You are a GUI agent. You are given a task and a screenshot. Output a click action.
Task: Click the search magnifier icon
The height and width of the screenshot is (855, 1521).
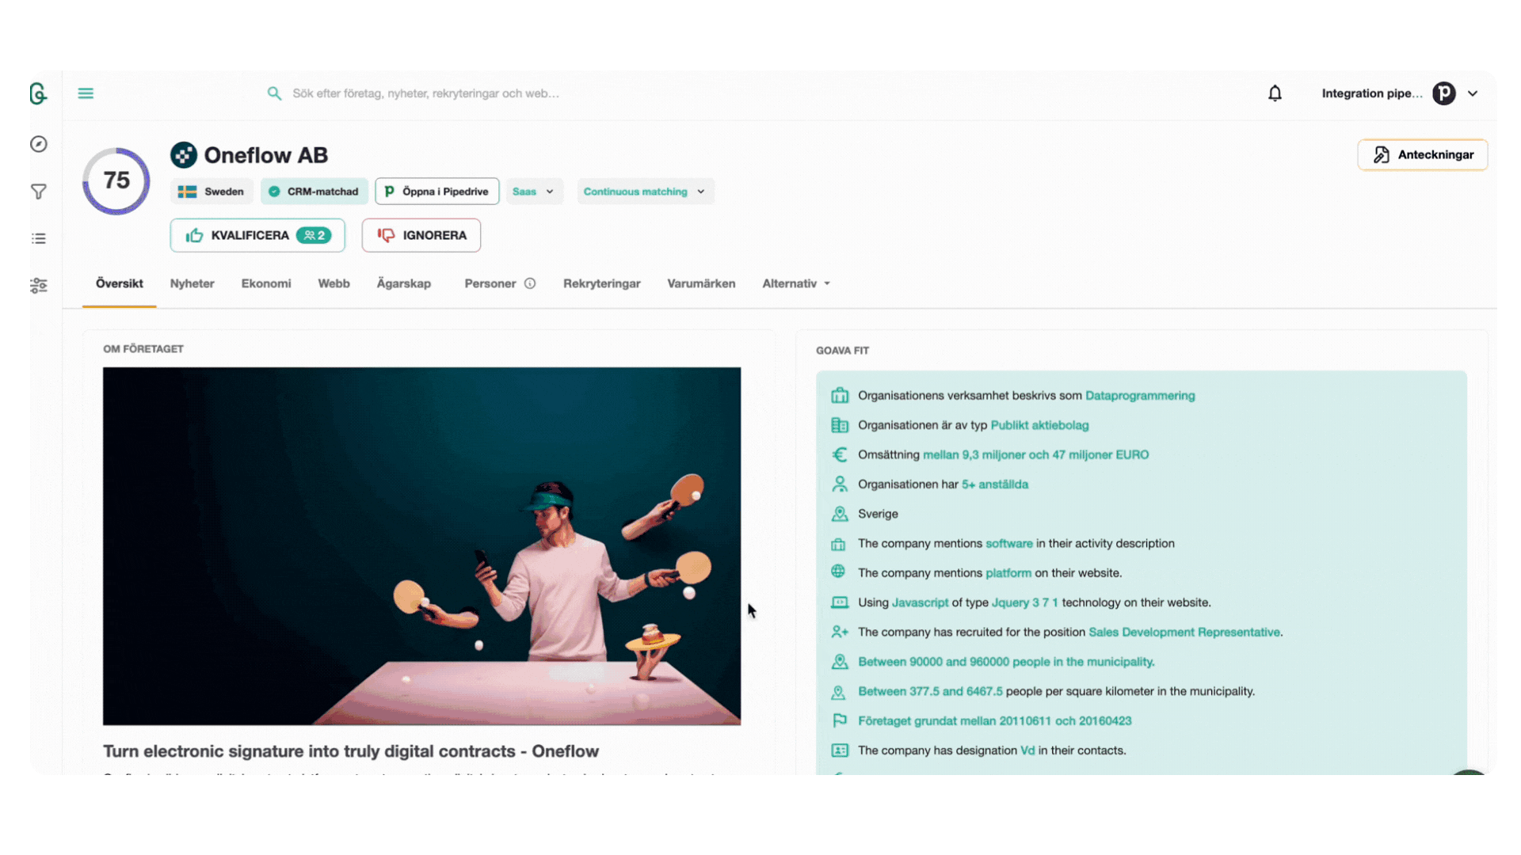tap(274, 93)
